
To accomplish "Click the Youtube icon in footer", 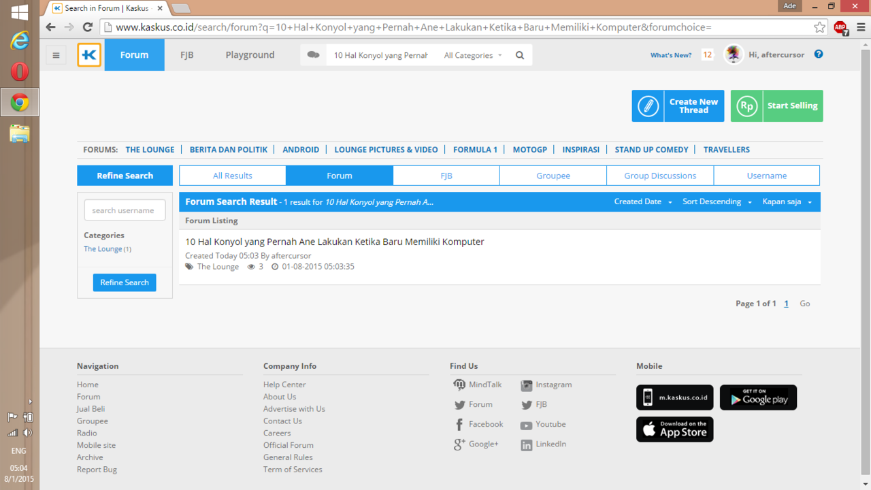I will [527, 425].
